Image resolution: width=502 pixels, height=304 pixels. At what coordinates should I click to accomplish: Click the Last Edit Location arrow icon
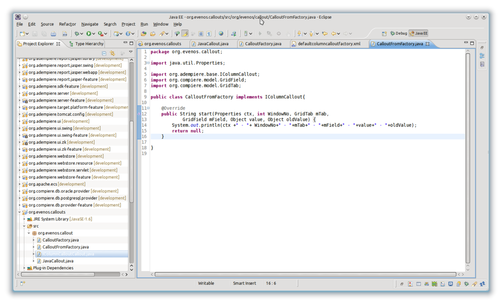point(325,33)
